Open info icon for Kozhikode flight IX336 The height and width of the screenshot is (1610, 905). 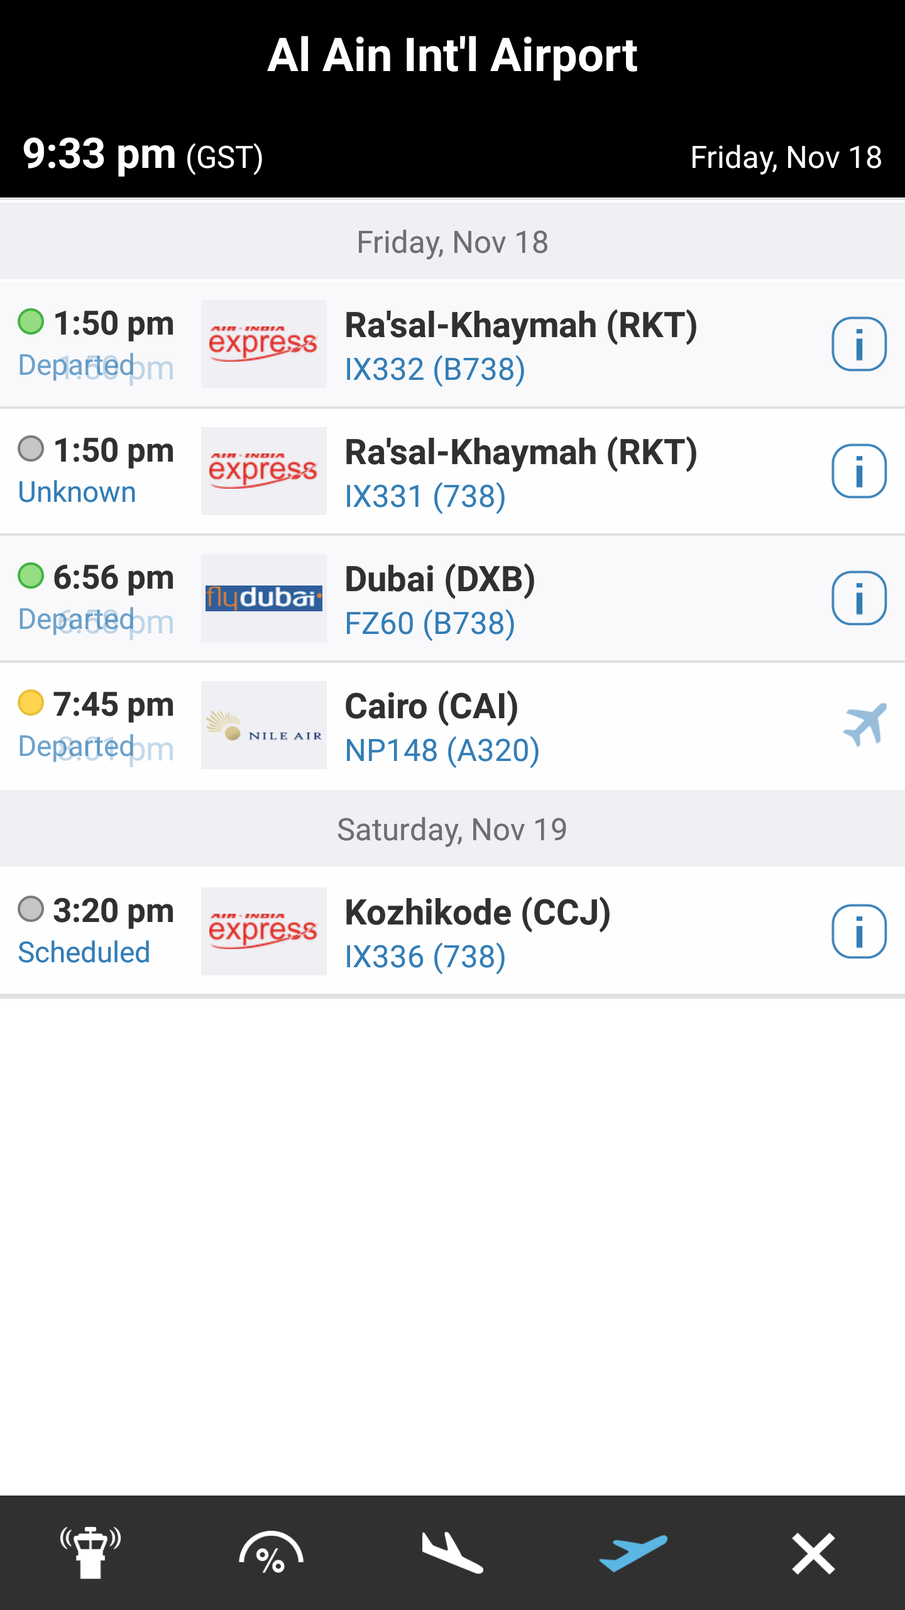(x=858, y=931)
